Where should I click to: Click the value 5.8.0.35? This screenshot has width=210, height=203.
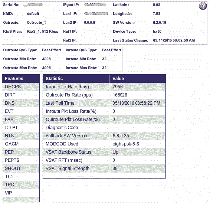pos(121,136)
